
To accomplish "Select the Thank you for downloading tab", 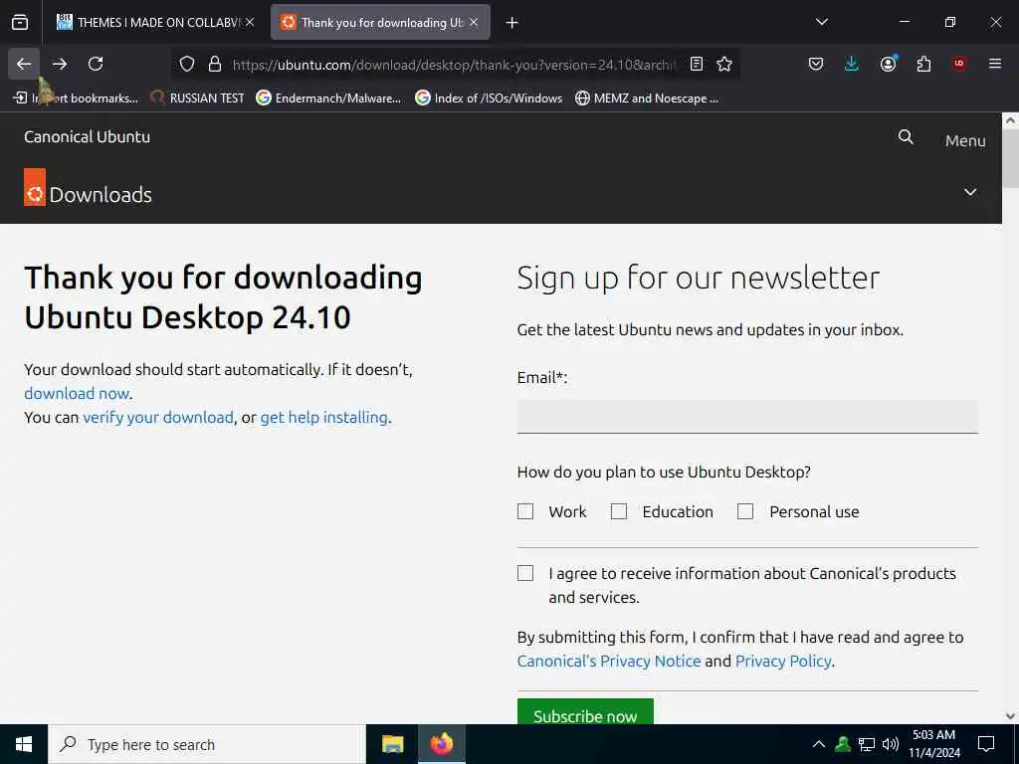I will [x=380, y=23].
